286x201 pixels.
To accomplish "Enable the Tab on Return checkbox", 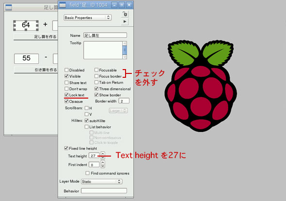I will coord(96,82).
